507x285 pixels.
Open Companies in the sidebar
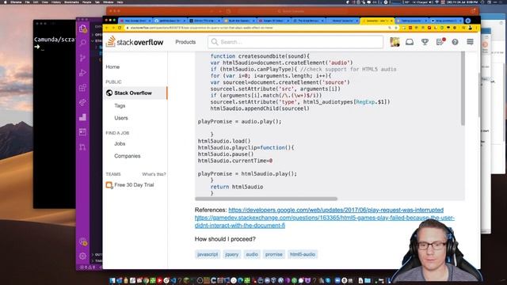[x=127, y=156]
